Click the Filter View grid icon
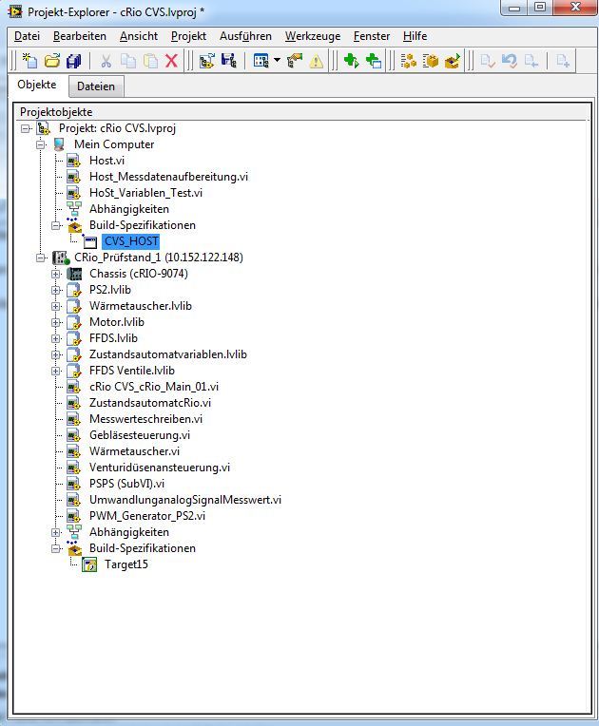This screenshot has width=599, height=726. tap(261, 61)
